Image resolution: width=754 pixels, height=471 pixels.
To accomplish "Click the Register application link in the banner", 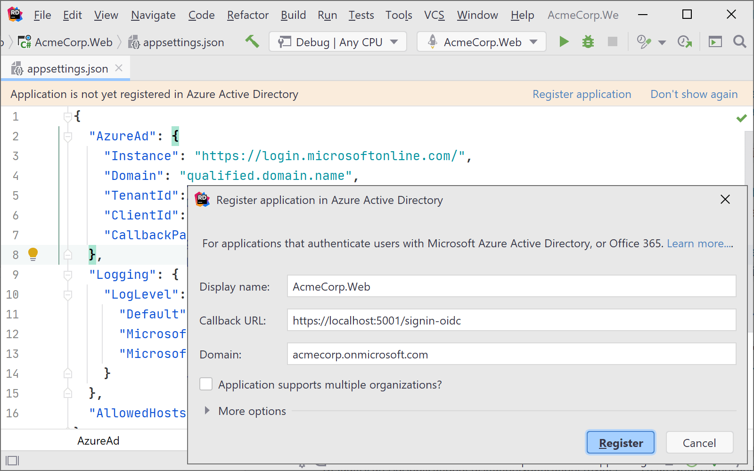I will [582, 94].
